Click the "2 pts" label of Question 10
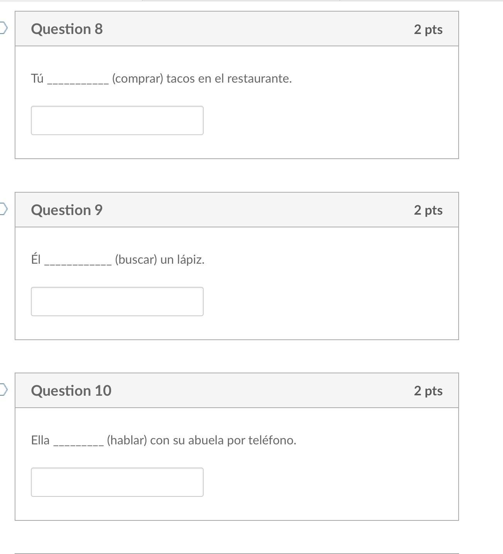The height and width of the screenshot is (554, 503). coord(428,391)
